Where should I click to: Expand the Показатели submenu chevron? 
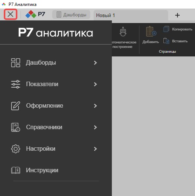click(95, 84)
